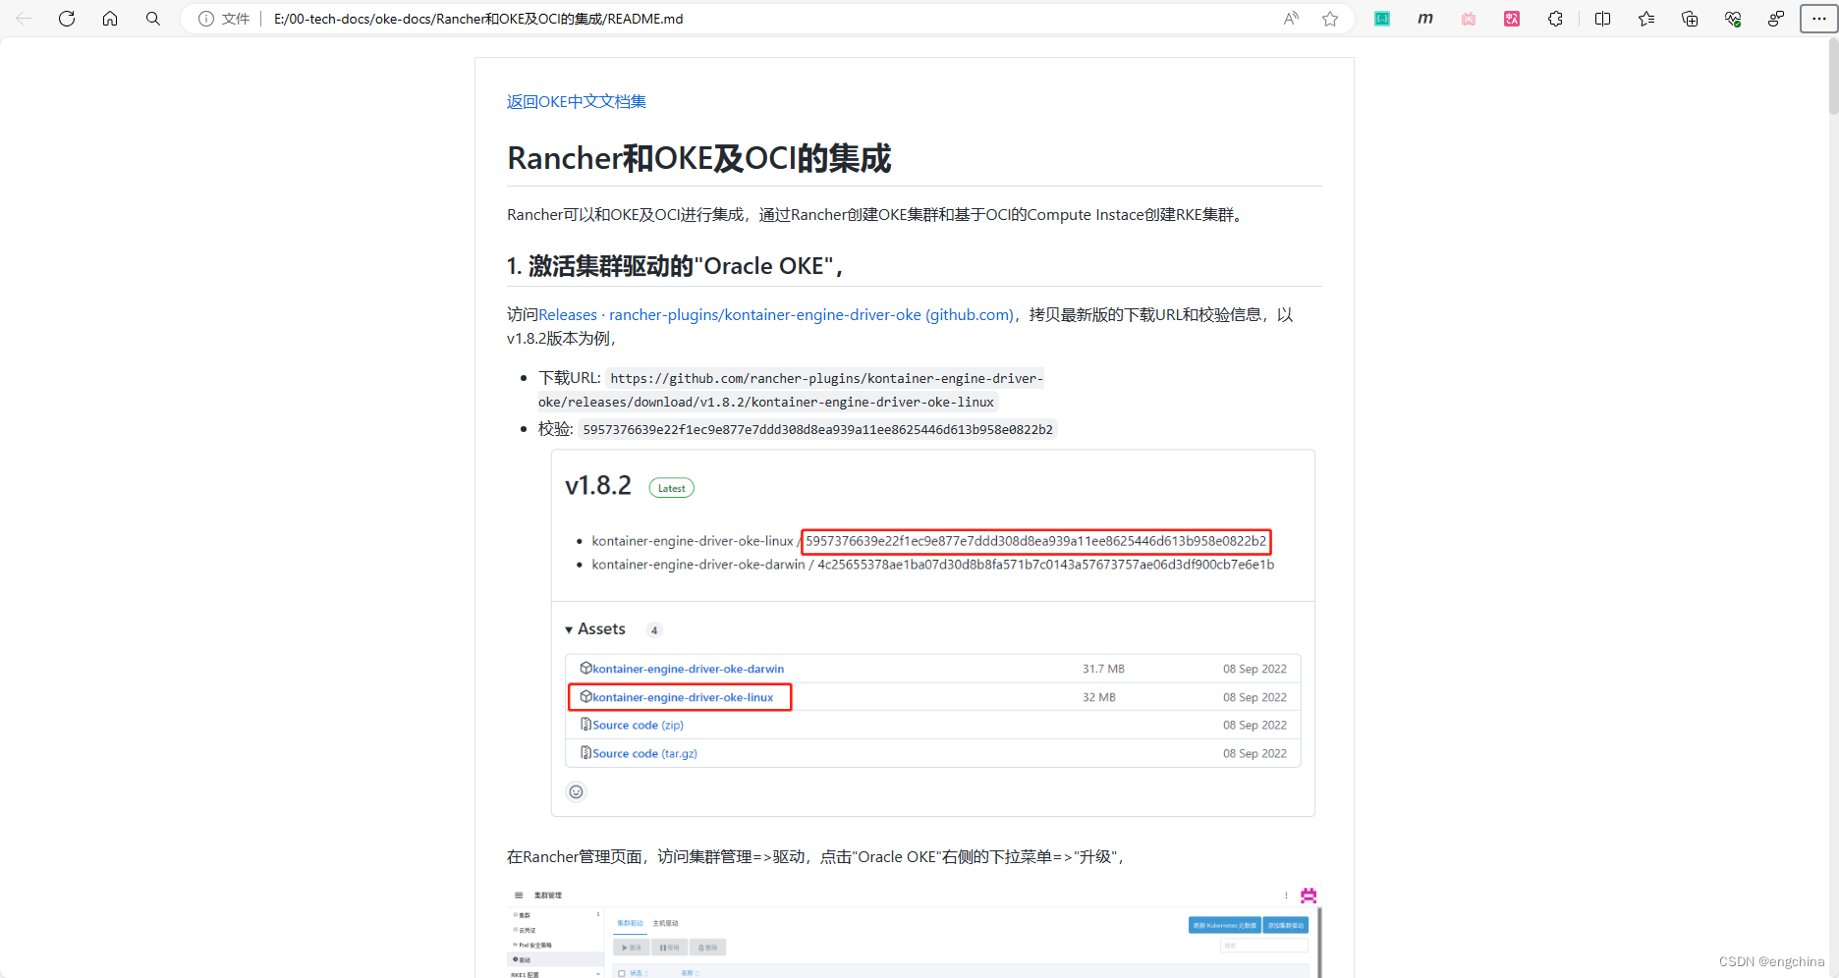The image size is (1839, 978).
Task: Download kontainer-engine-driver-oke-darwin asset
Action: click(x=688, y=669)
